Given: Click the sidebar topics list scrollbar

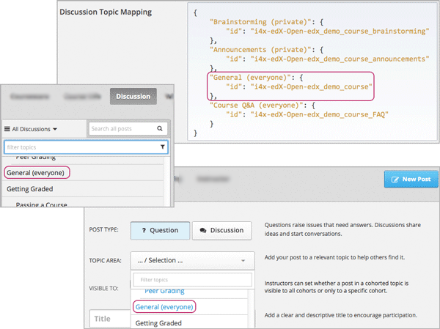Looking at the screenshot, I should [166, 182].
